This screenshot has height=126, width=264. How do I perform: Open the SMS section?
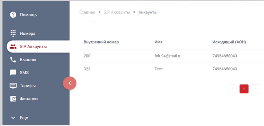24,73
